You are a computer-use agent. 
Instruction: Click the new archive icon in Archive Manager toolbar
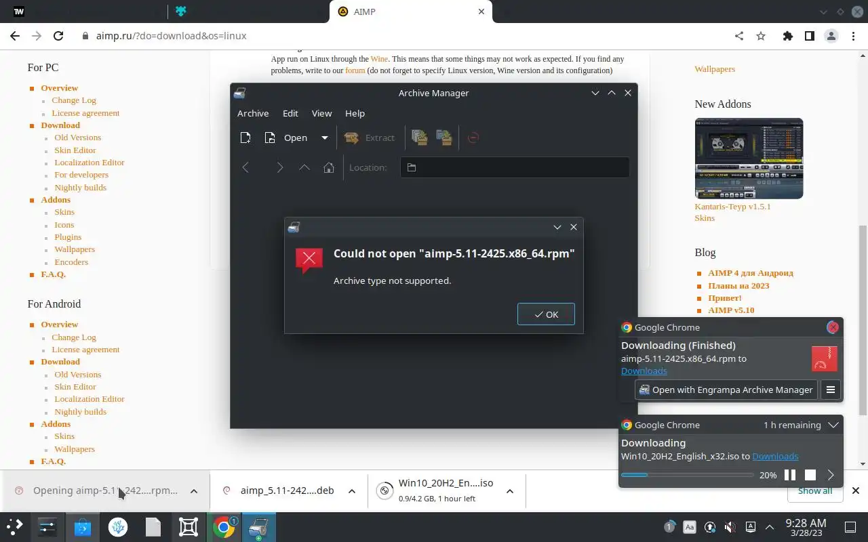(245, 138)
